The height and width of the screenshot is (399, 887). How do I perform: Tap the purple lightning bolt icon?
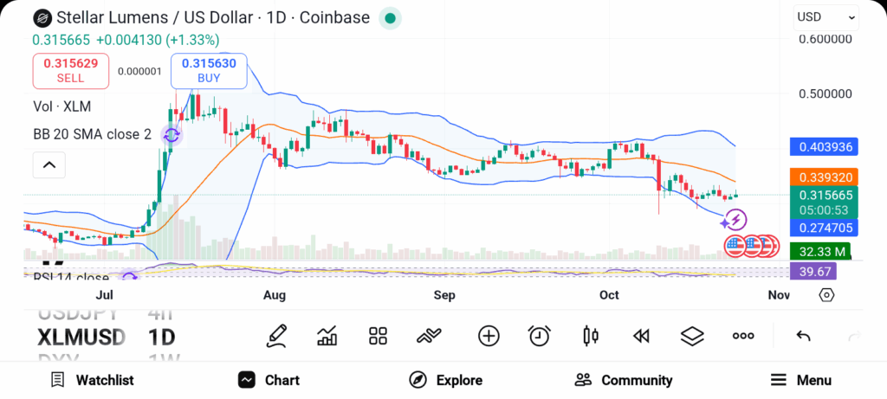coord(735,221)
